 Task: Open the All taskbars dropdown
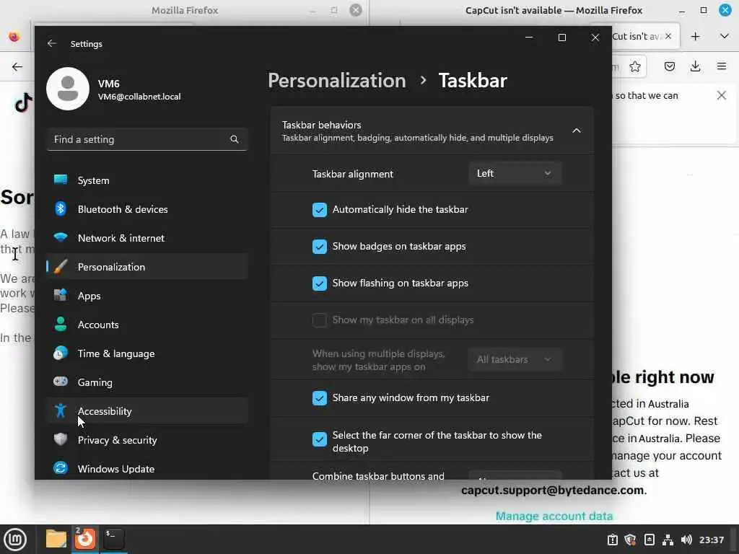(x=515, y=359)
